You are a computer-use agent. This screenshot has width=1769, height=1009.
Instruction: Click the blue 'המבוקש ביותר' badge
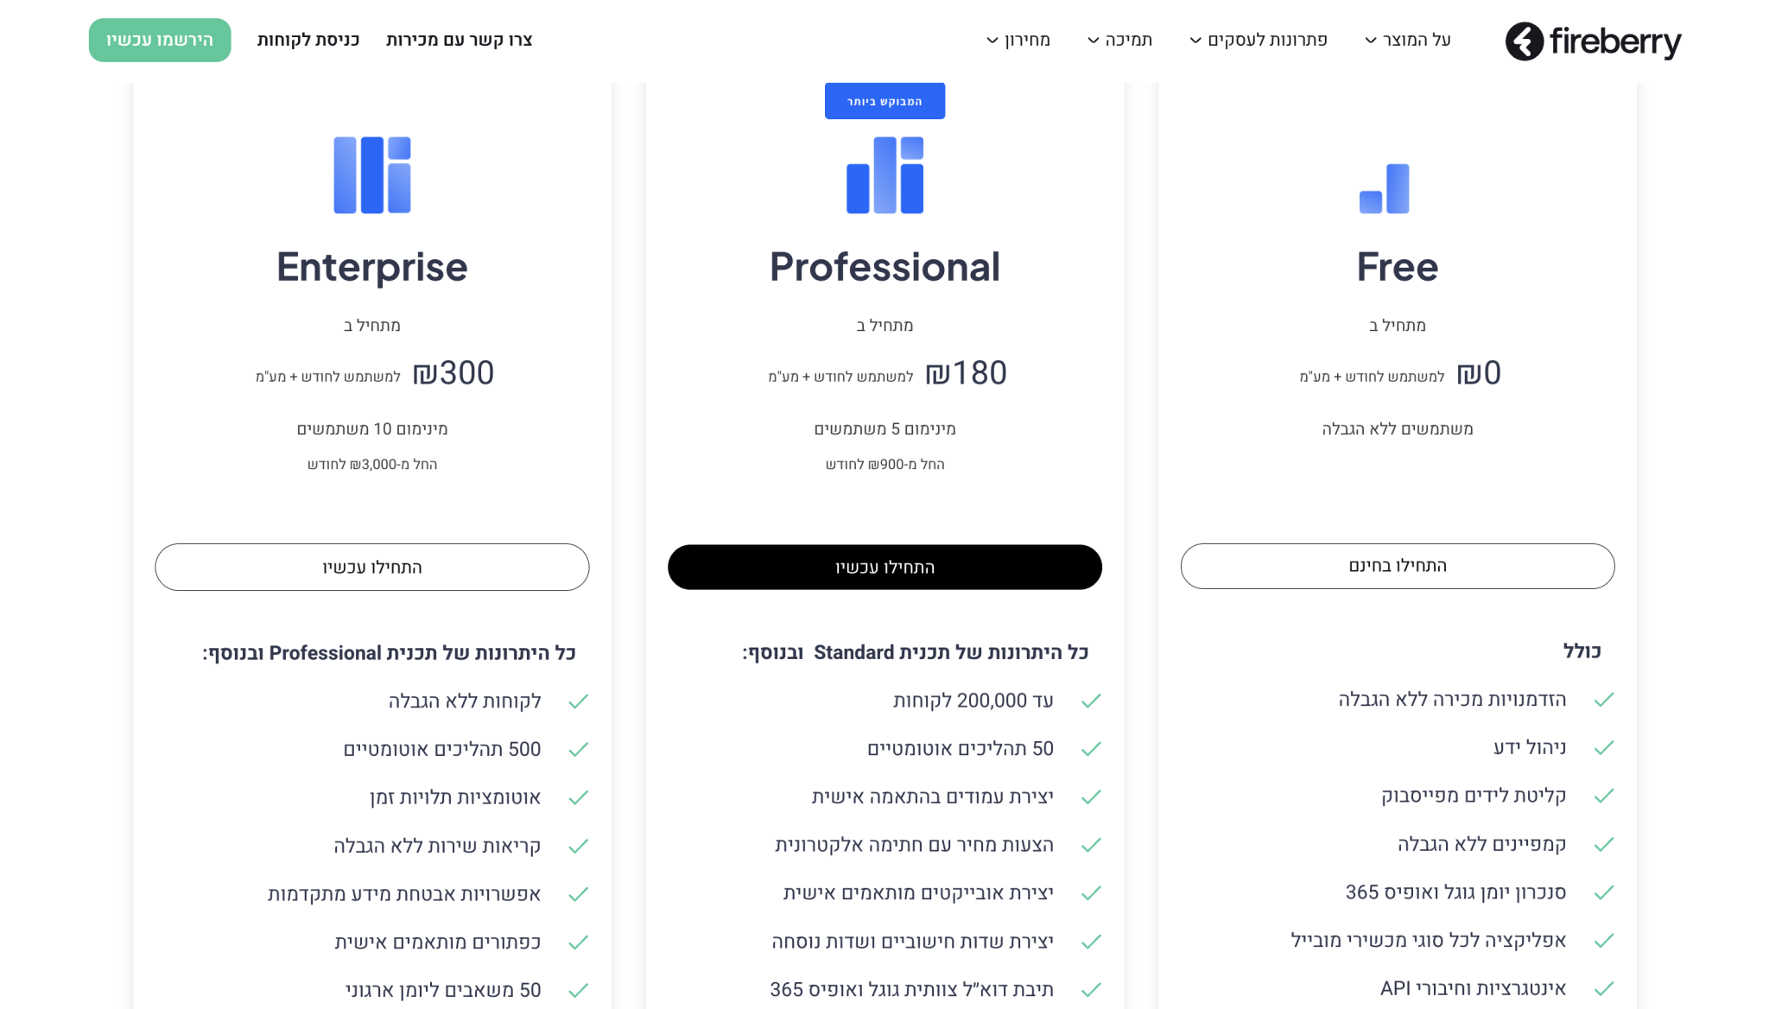(x=884, y=101)
